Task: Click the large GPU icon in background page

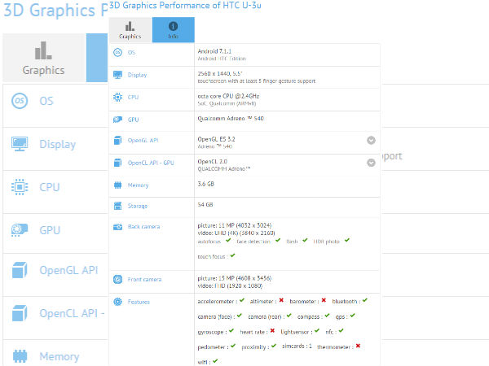Action: tap(20, 230)
